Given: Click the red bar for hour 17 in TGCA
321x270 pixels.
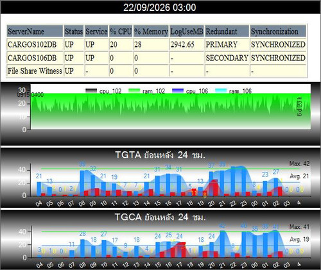Looking at the screenshot, I should (x=184, y=250).
